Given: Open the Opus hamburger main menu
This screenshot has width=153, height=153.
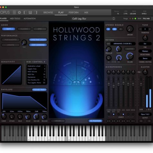Looking at the screenshot, I should [x=14, y=13].
